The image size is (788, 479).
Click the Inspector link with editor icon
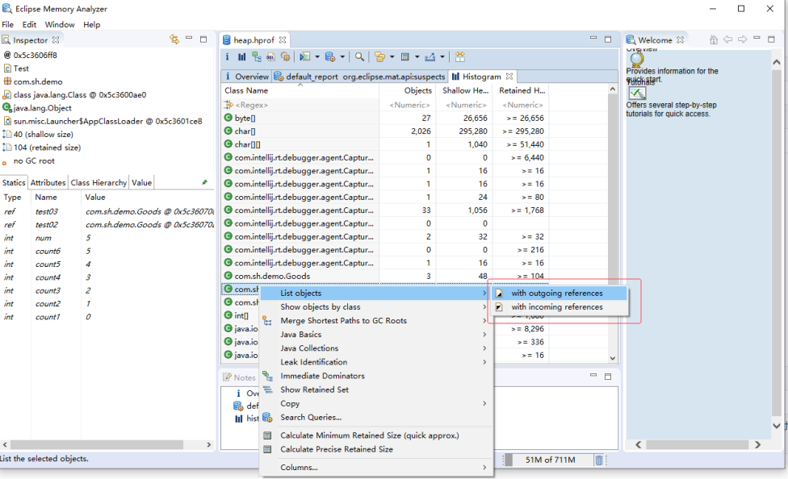pyautogui.click(x=174, y=40)
